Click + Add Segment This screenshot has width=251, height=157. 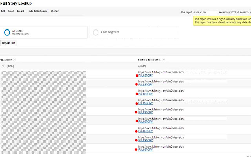(110, 32)
